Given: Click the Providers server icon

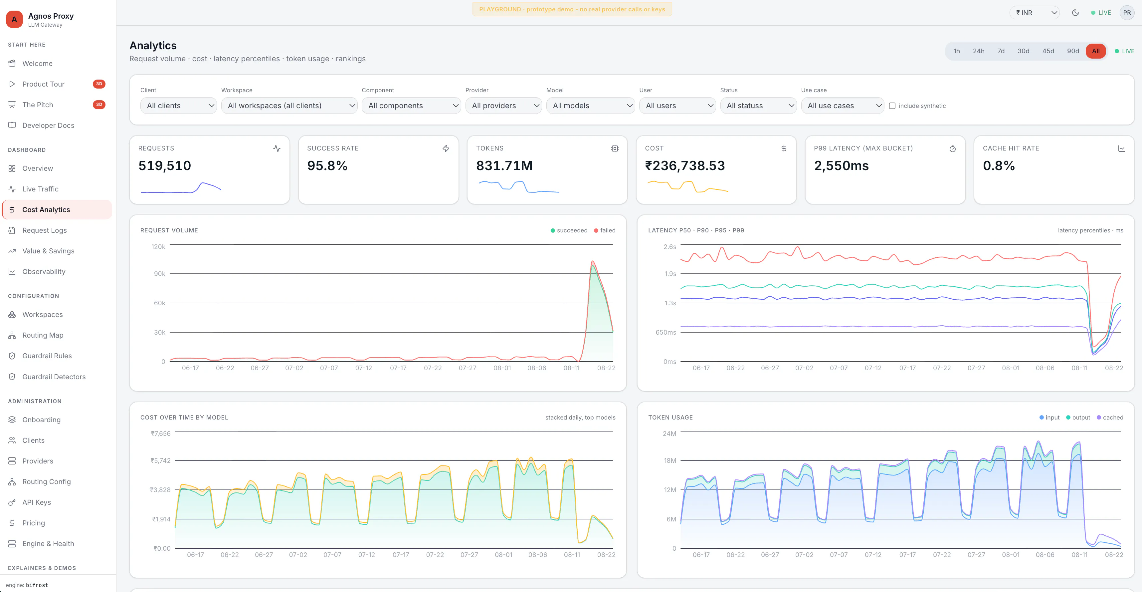Looking at the screenshot, I should pos(12,461).
